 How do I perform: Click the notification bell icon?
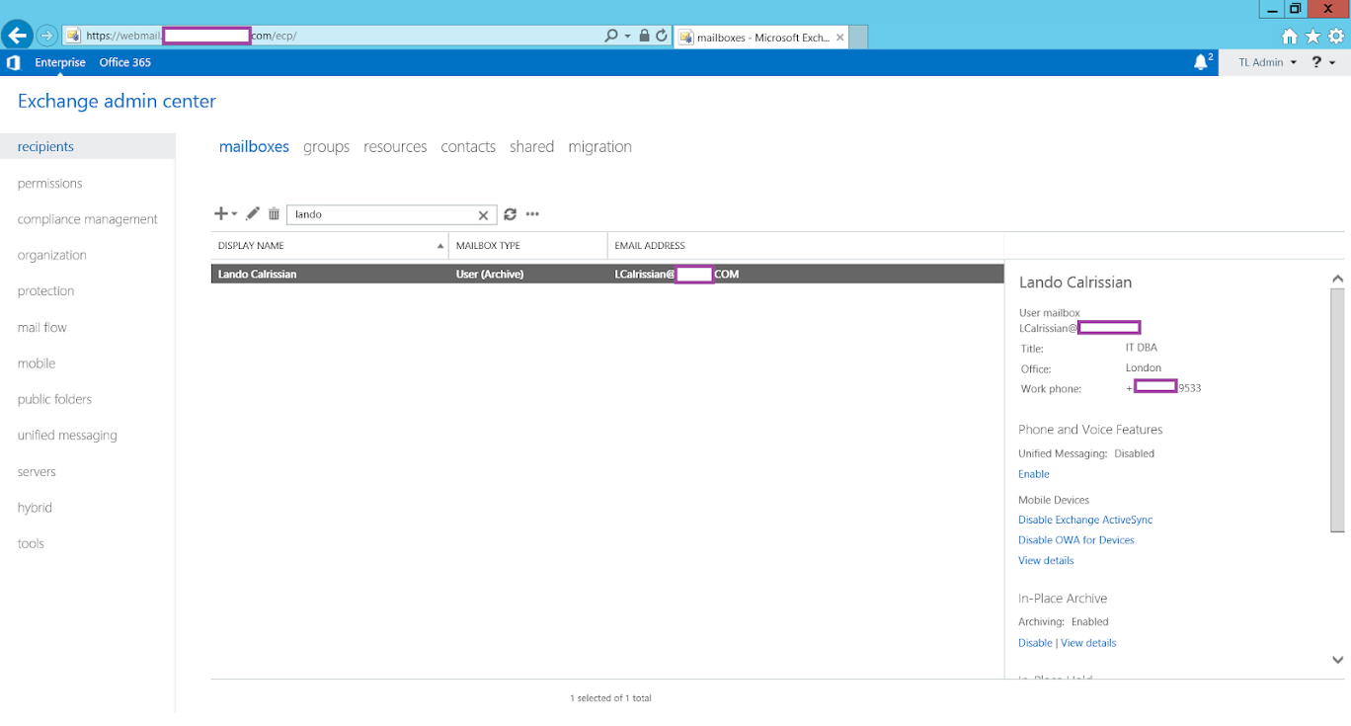click(1201, 62)
